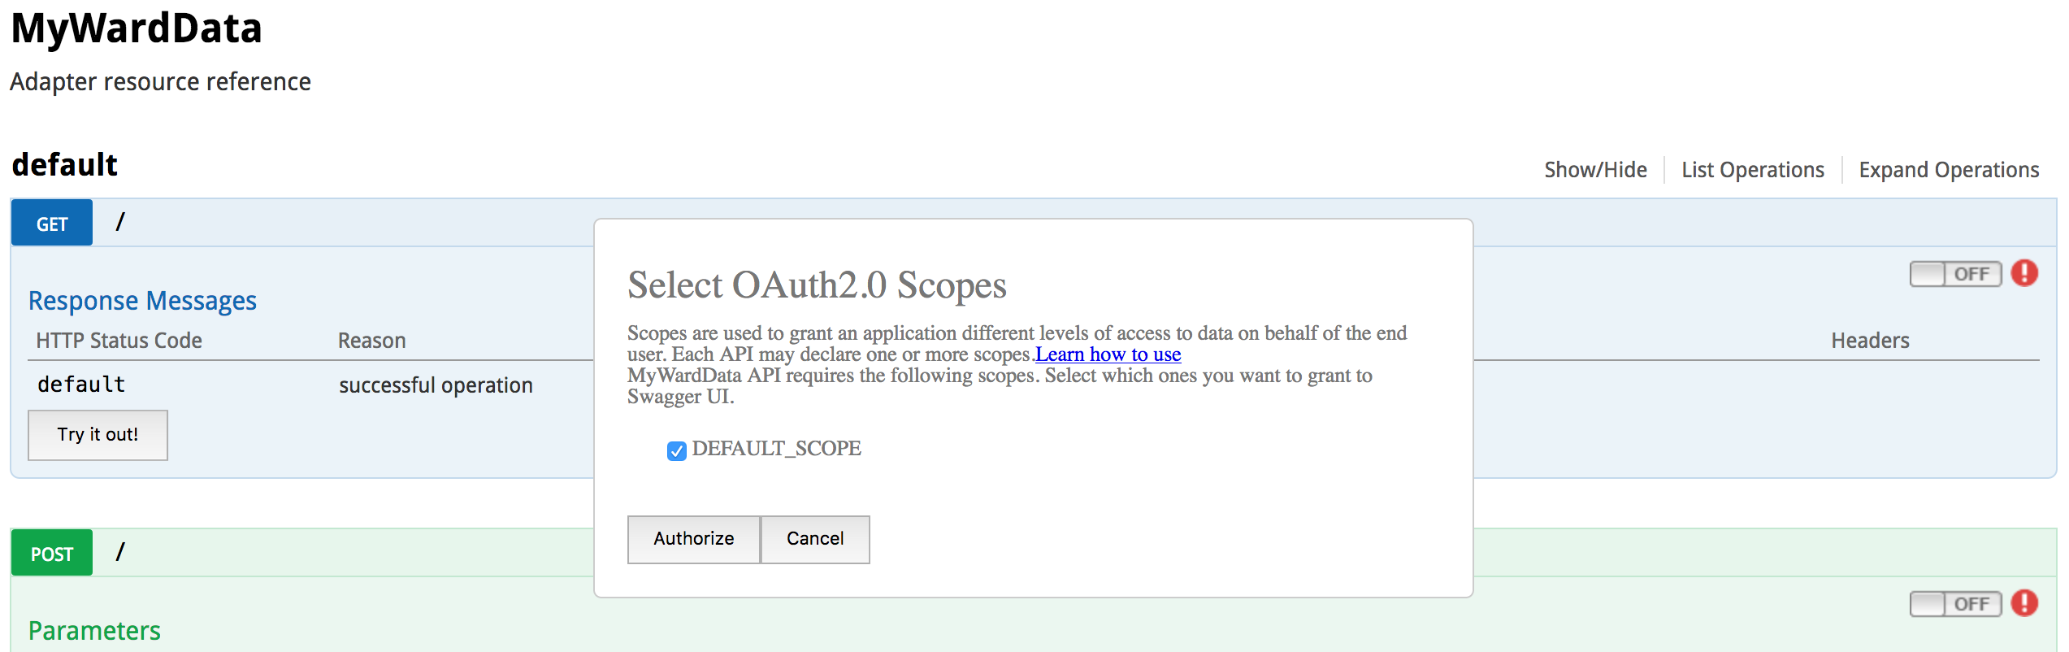Click List Operations link
Viewport: 2069px width, 652px height.
click(1753, 170)
